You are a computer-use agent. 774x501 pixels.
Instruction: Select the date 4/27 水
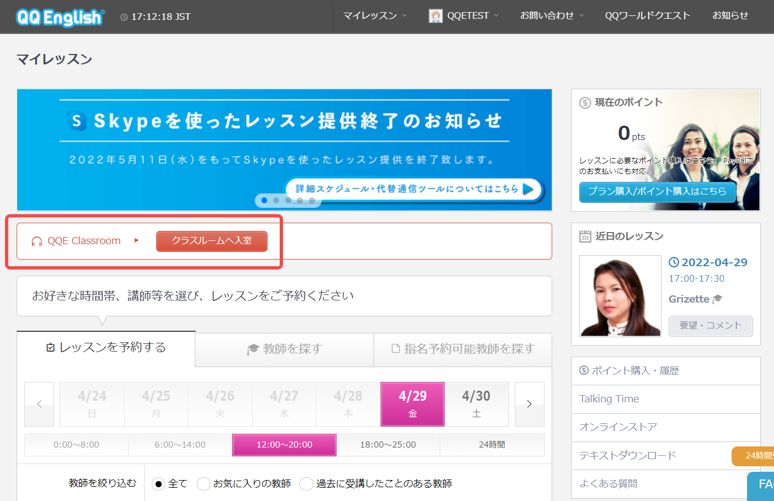284,404
